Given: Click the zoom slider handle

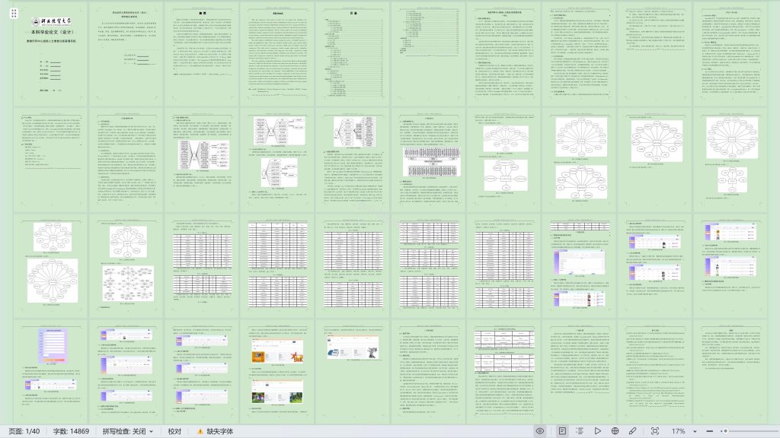Looking at the screenshot, I should 725,431.
